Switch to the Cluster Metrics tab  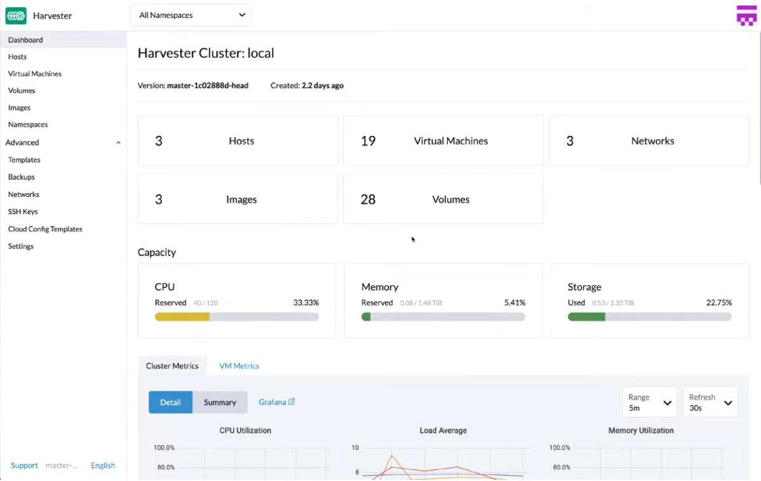click(x=172, y=366)
